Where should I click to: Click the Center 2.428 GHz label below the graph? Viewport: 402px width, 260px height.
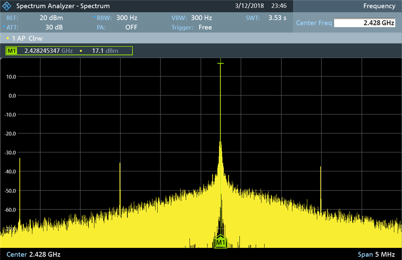pos(33,254)
